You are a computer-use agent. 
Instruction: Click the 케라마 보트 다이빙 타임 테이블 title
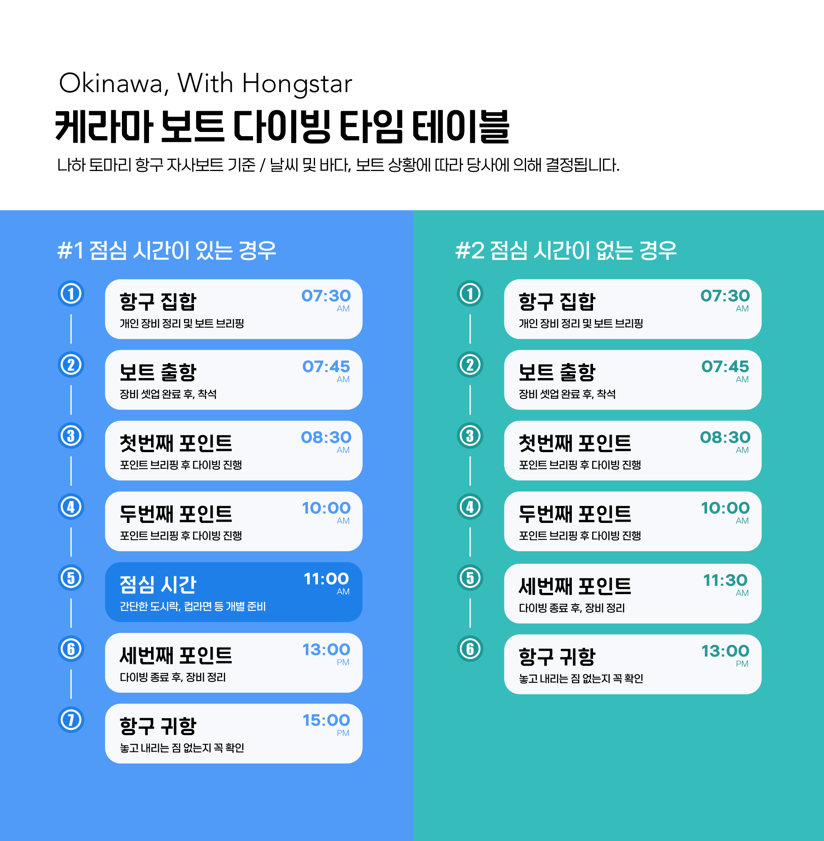coord(282,127)
